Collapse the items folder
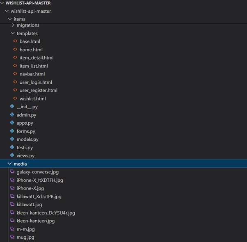 pos(10,19)
